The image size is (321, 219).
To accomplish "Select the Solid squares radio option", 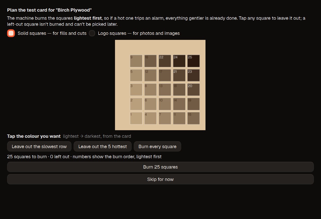I will 11,33.
